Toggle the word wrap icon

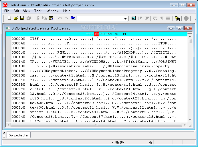(x=155, y=18)
